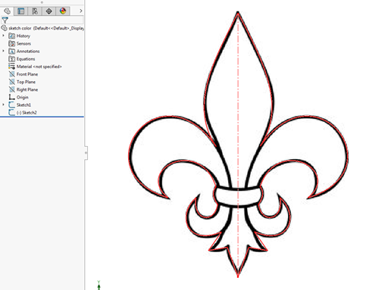The width and height of the screenshot is (366, 290).
Task: Click the Origin axes icon
Action: click(12, 97)
